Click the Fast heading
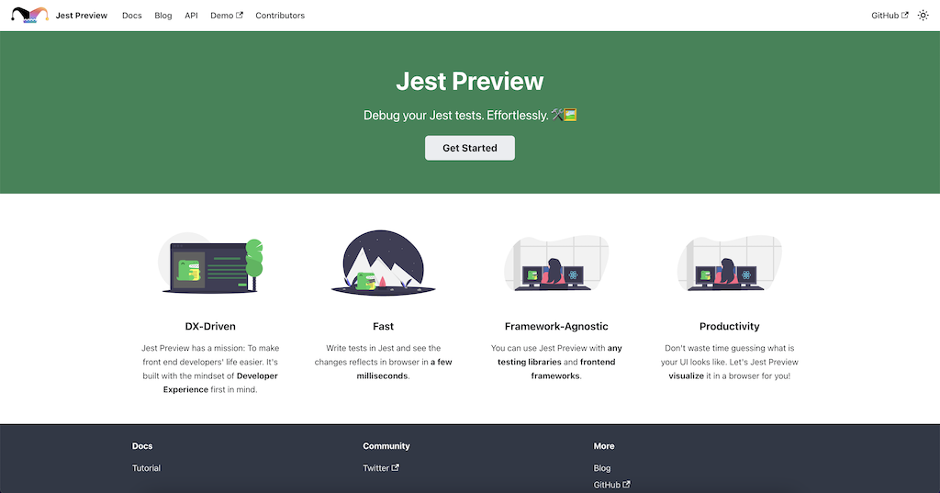 383,326
